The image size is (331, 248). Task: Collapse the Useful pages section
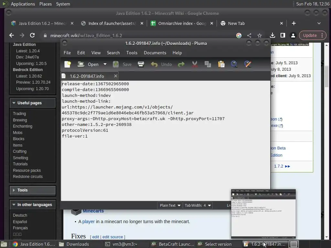(33, 103)
